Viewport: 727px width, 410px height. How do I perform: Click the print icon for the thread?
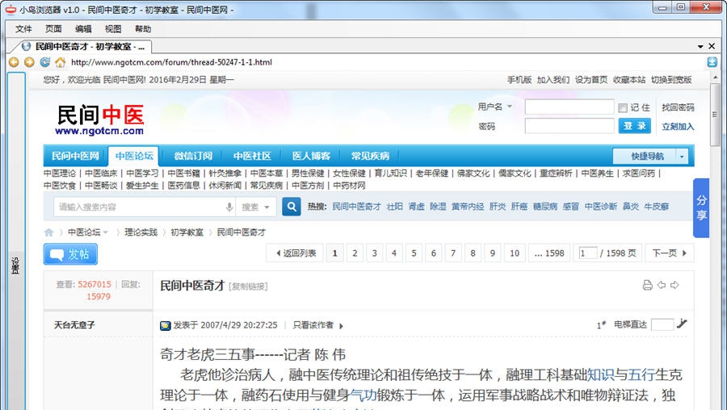click(647, 285)
